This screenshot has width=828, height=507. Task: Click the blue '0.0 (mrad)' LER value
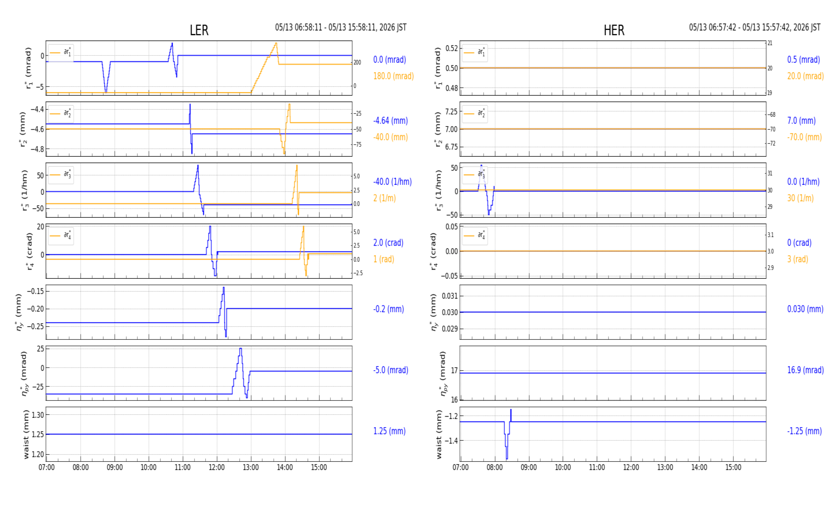click(389, 60)
